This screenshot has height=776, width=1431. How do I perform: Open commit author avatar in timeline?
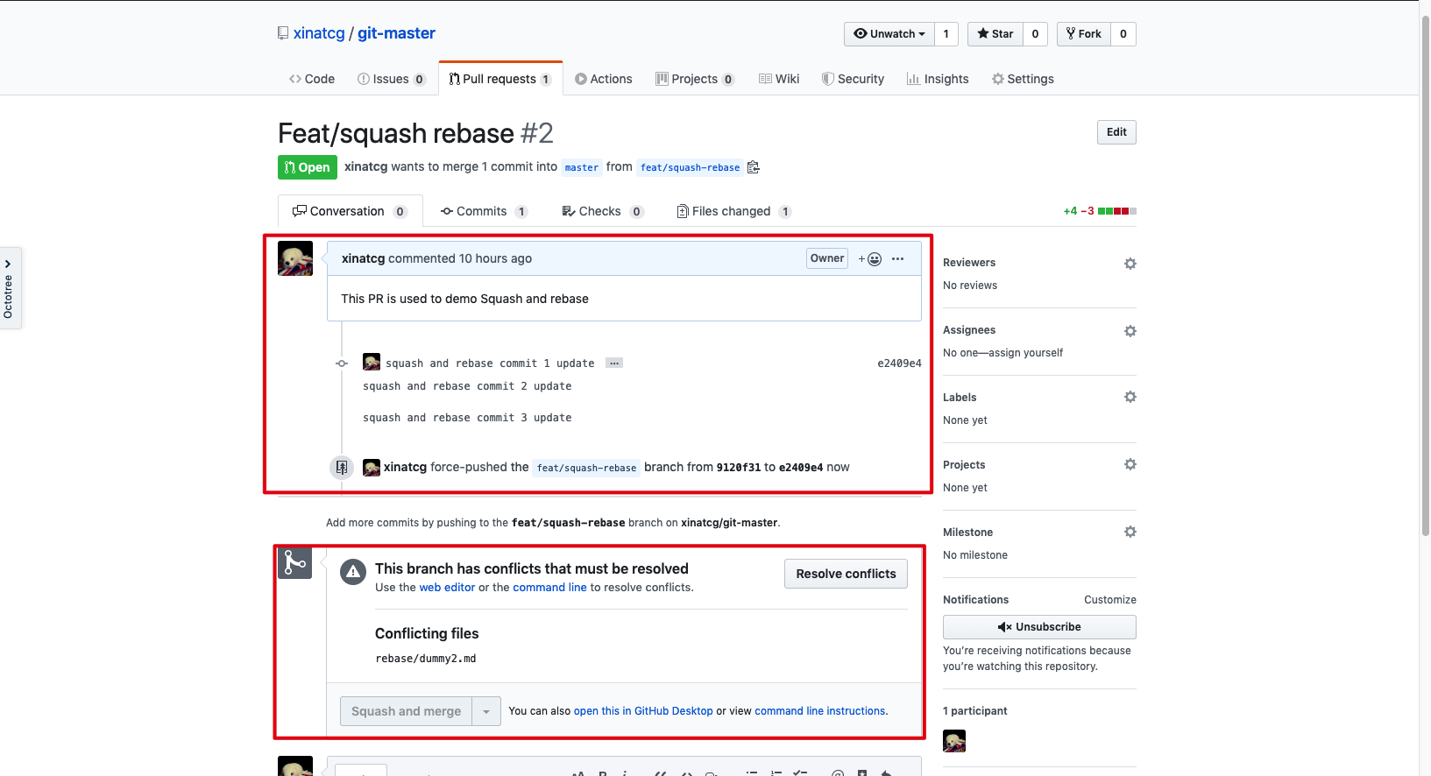click(x=372, y=362)
